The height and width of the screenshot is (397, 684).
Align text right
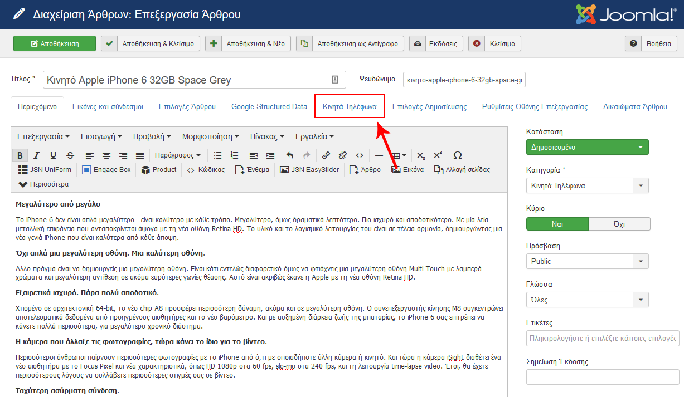point(123,155)
